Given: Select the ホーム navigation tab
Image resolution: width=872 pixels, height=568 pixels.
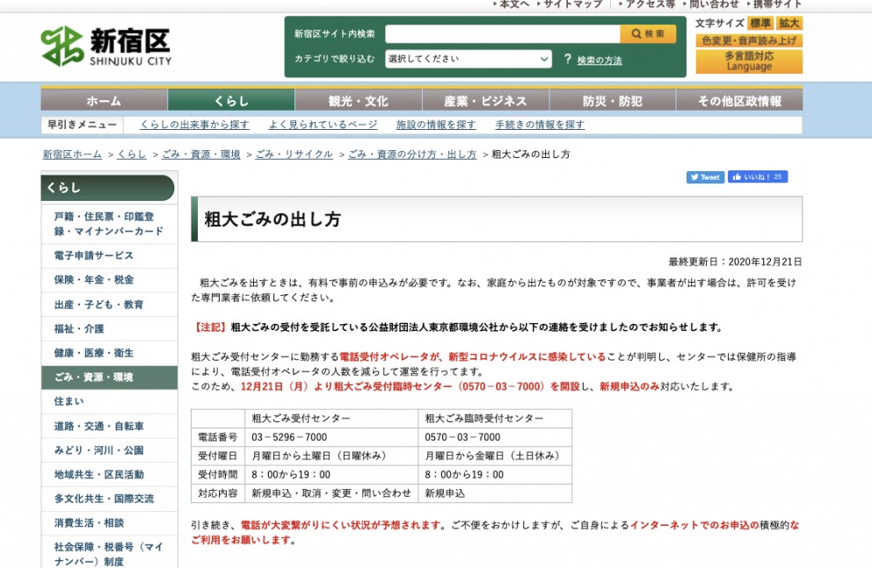Looking at the screenshot, I should pyautogui.click(x=104, y=101).
